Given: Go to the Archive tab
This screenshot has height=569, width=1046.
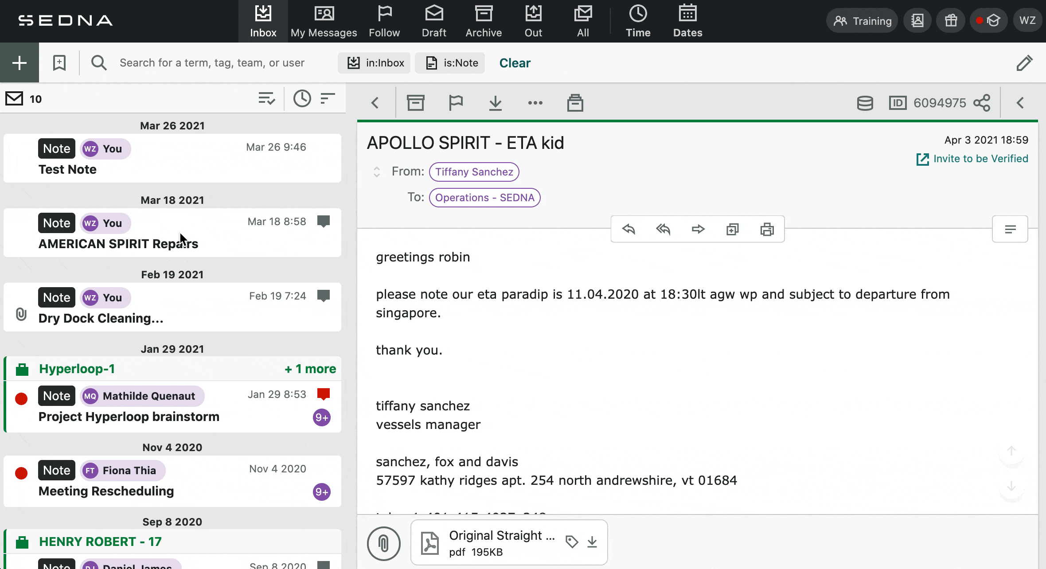Looking at the screenshot, I should (484, 21).
